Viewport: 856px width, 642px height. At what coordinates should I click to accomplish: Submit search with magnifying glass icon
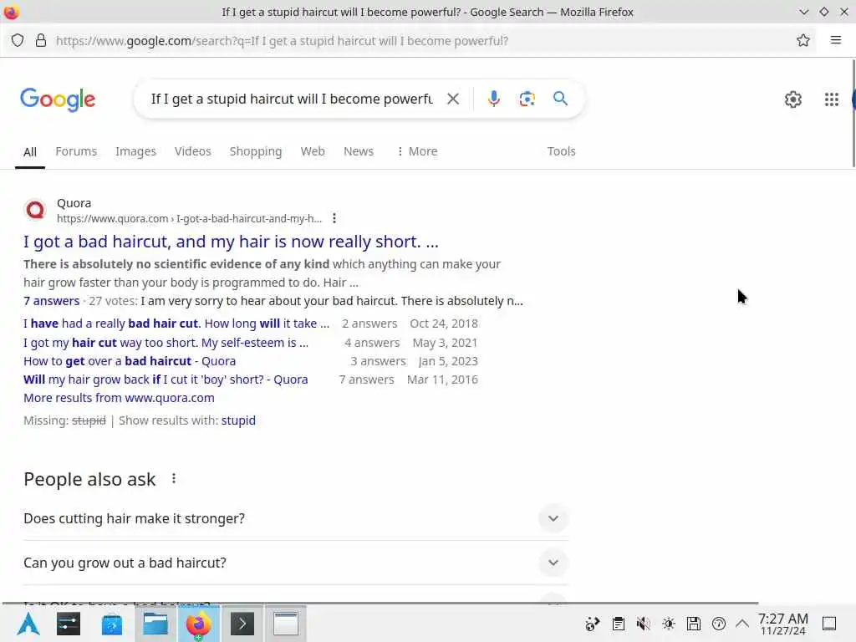tap(560, 99)
